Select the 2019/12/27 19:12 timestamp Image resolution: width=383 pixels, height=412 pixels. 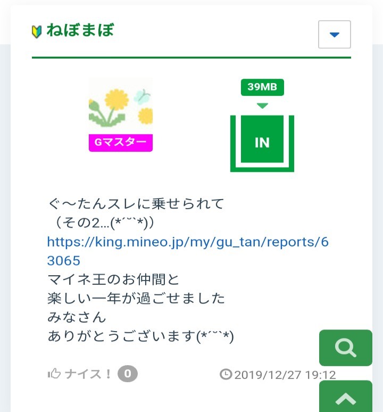pyautogui.click(x=285, y=375)
